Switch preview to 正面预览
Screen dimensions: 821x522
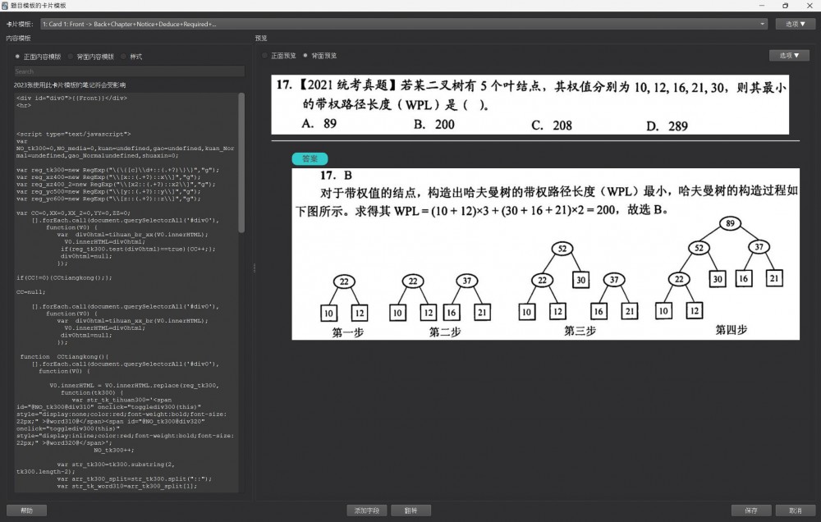pyautogui.click(x=265, y=56)
